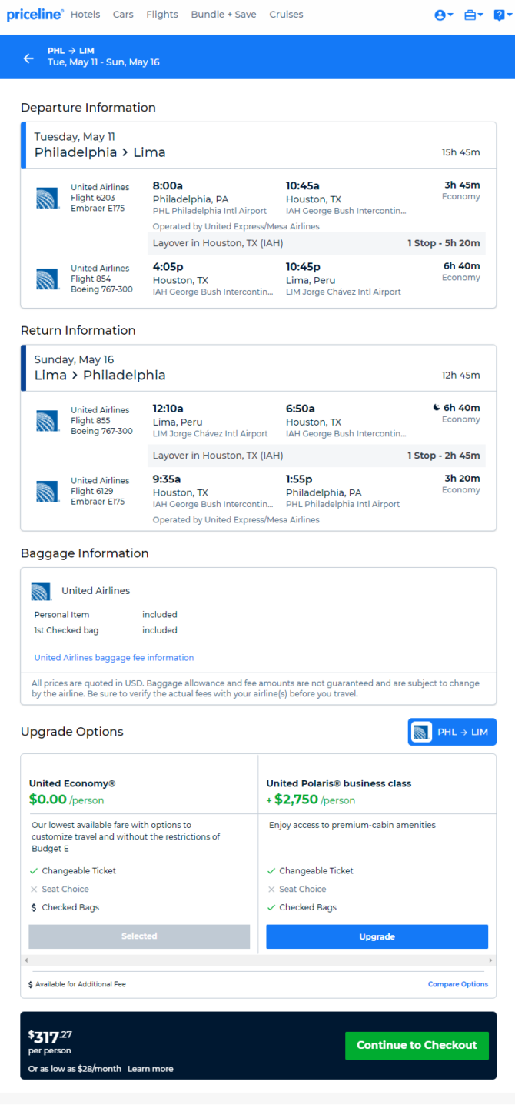This screenshot has width=515, height=1105.
Task: Click the upgrade options horizontal scrollbar
Action: pos(258,960)
